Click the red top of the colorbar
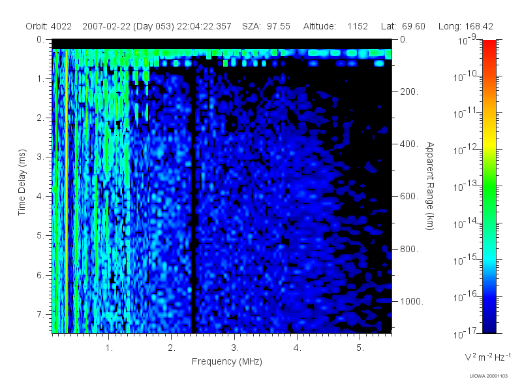The width and height of the screenshot is (522, 392). [489, 45]
